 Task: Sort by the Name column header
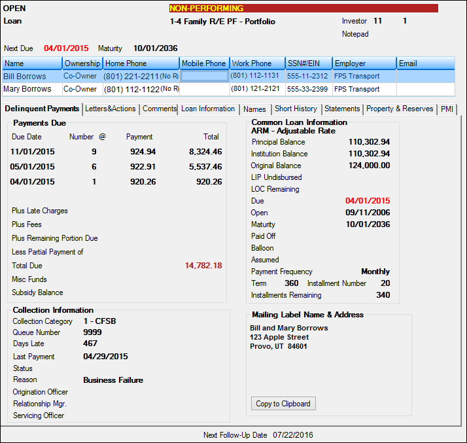[x=32, y=63]
